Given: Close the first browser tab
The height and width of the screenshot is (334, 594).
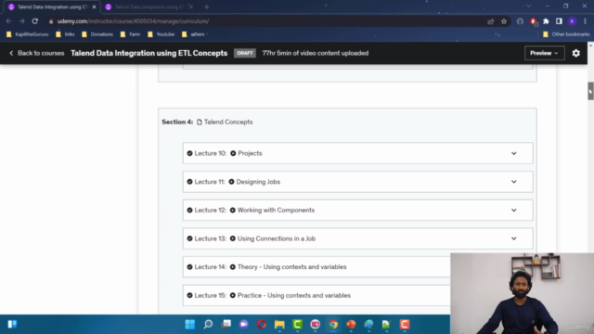Looking at the screenshot, I should pos(94,6).
